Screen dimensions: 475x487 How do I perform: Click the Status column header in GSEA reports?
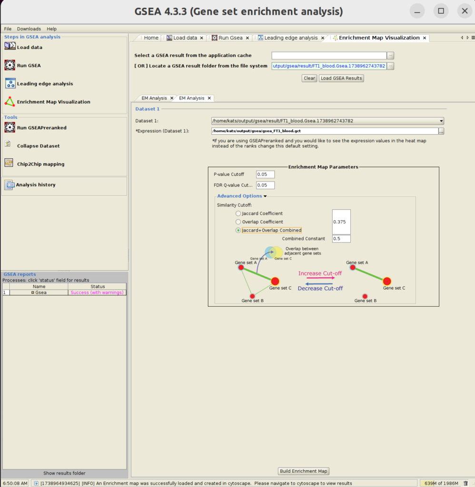point(97,287)
